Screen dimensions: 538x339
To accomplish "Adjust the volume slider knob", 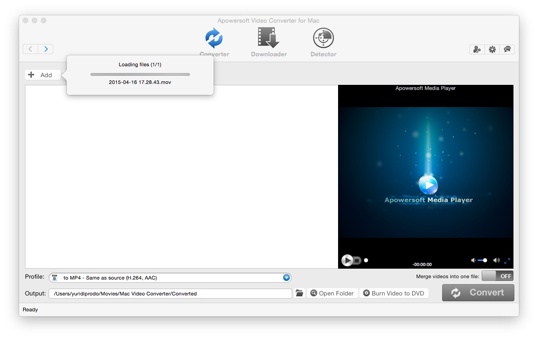I will pos(485,260).
